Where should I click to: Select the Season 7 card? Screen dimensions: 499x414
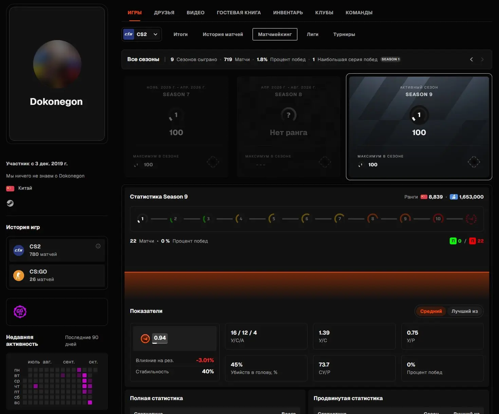(176, 127)
